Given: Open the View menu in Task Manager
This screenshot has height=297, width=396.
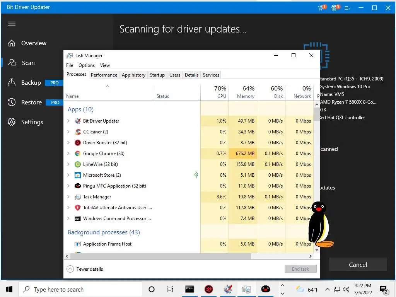Looking at the screenshot, I should tap(105, 65).
